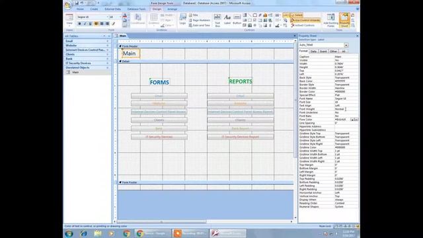Set Center text alignment
This screenshot has height=238, width=423.
click(102, 24)
